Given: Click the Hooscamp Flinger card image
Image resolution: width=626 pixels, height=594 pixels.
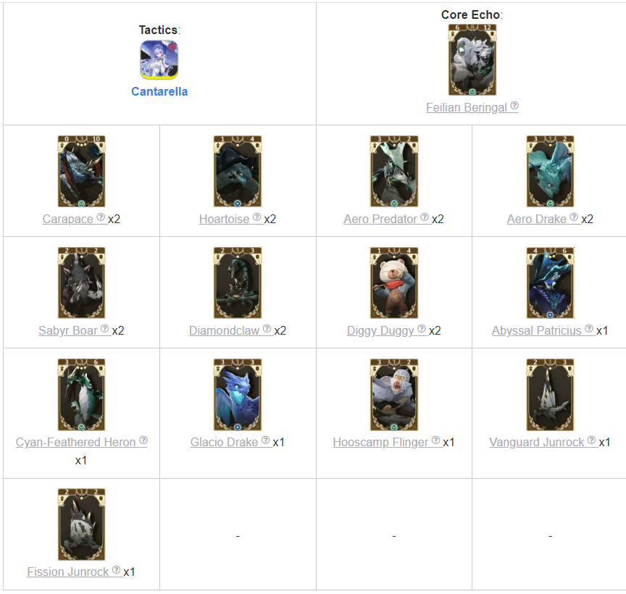Looking at the screenshot, I should pos(394,394).
